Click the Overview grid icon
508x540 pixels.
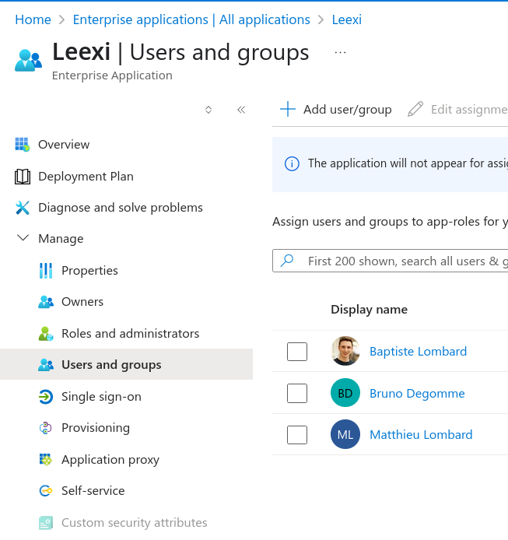23,144
